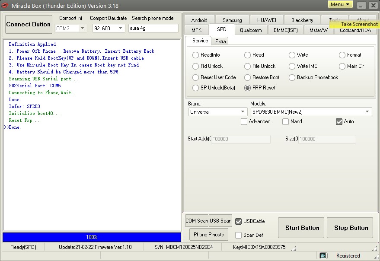Click the Stop Button
Screen dimensions: 380x261
[x=350, y=228]
